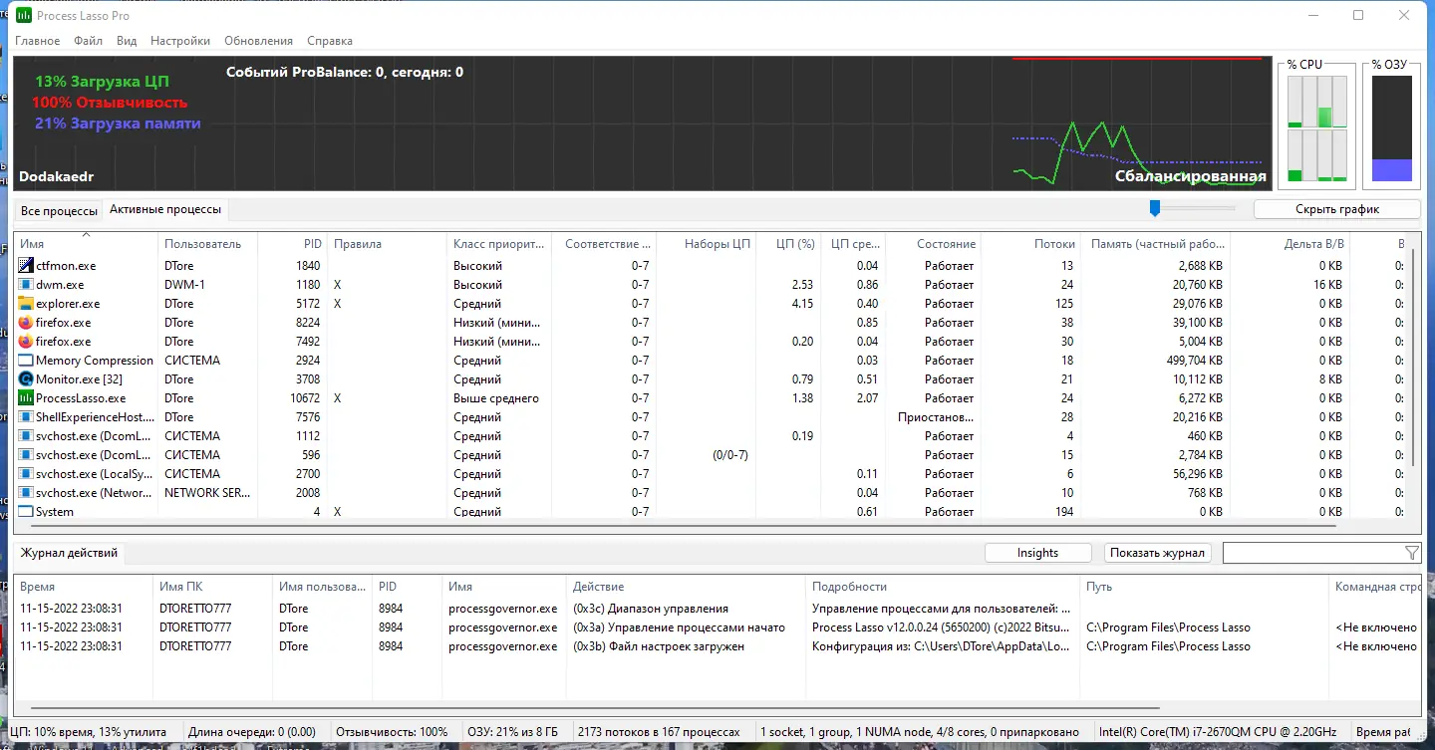
Task: Click the Memory Compression process icon
Action: pos(26,361)
